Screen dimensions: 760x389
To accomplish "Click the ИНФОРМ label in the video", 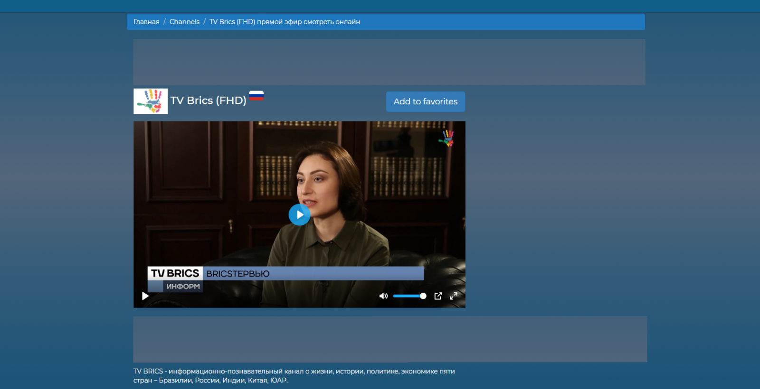I will (x=183, y=287).
